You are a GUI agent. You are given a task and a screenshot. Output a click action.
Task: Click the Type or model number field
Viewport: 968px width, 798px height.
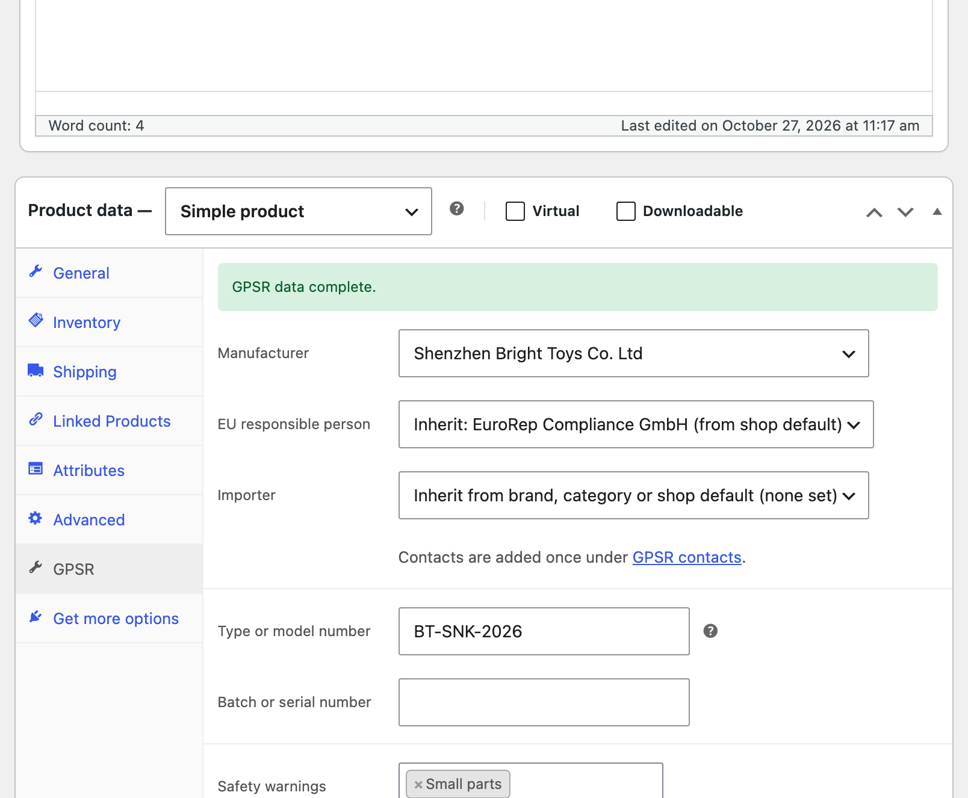coord(544,631)
